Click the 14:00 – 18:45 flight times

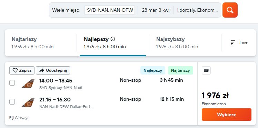(56, 81)
